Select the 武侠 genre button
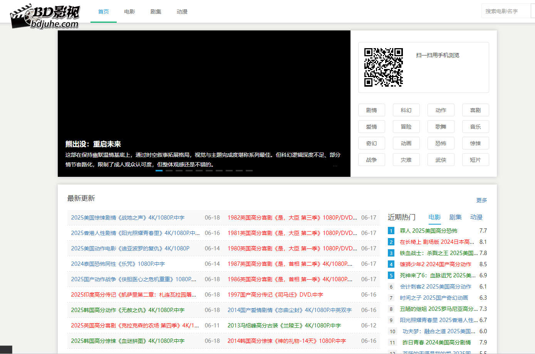Image resolution: width=535 pixels, height=354 pixels. pyautogui.click(x=441, y=160)
